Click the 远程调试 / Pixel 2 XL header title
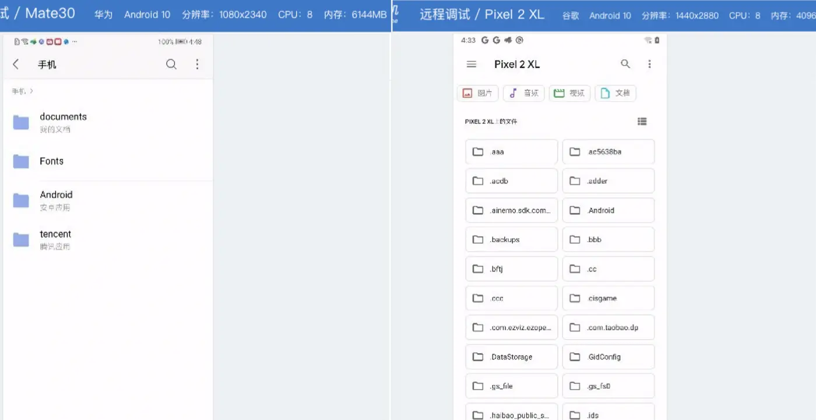Viewport: 816px width, 420px height. pos(482,15)
